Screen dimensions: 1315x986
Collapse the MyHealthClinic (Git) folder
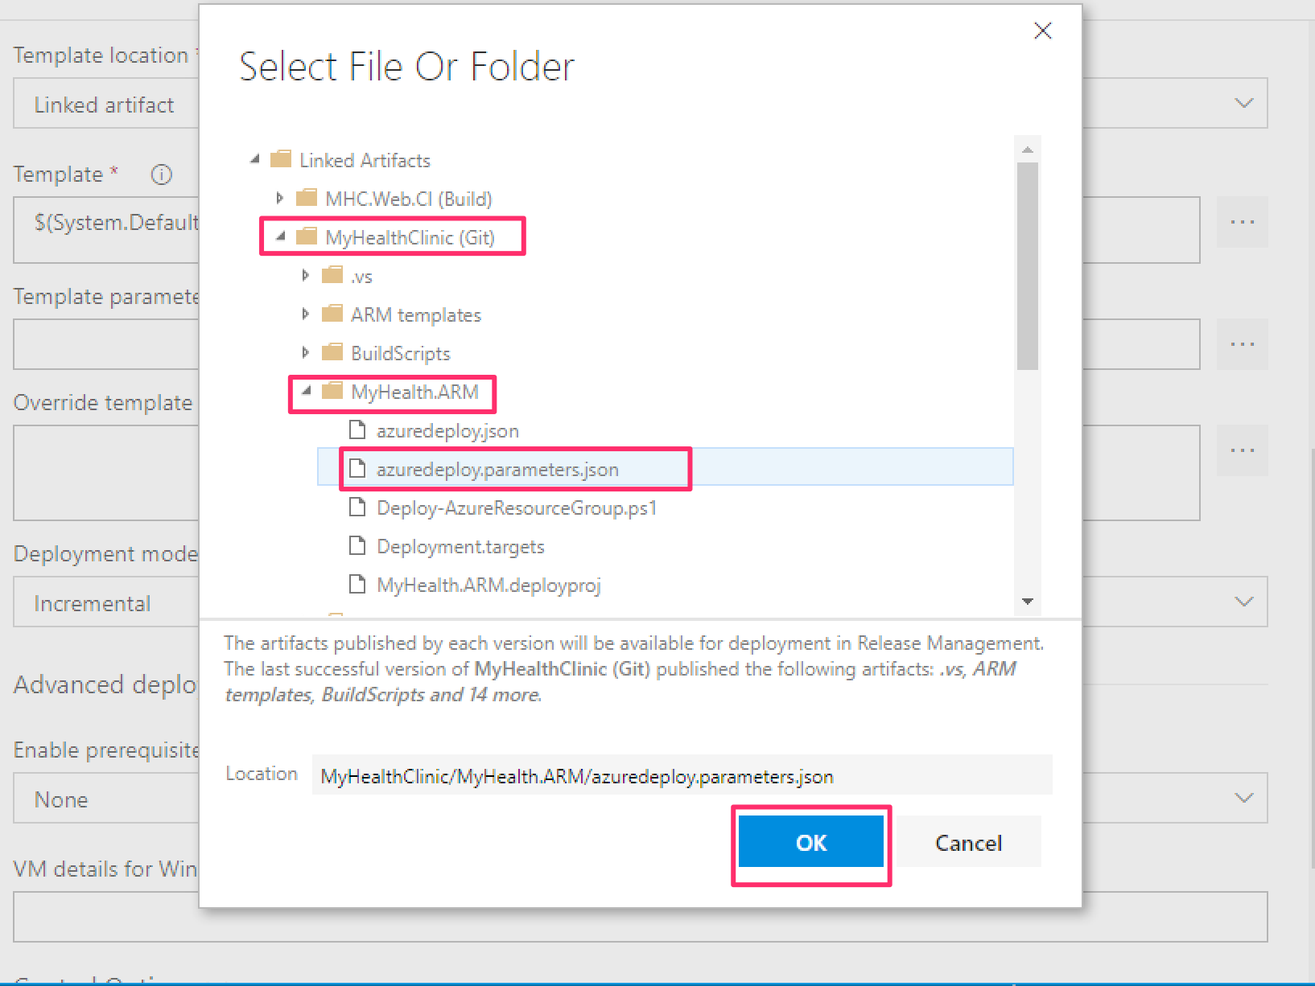tap(281, 236)
